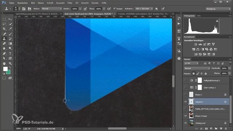
Task: Select the Gradient tool
Action: tap(10, 44)
